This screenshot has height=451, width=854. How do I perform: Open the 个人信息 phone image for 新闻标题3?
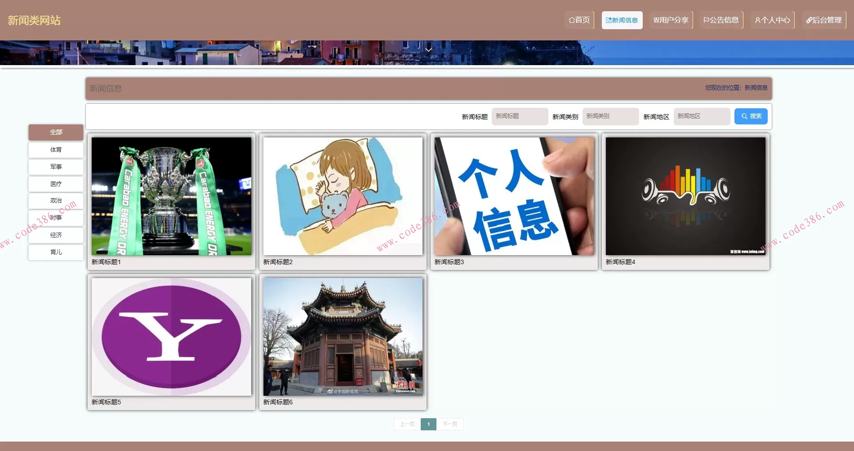point(514,196)
